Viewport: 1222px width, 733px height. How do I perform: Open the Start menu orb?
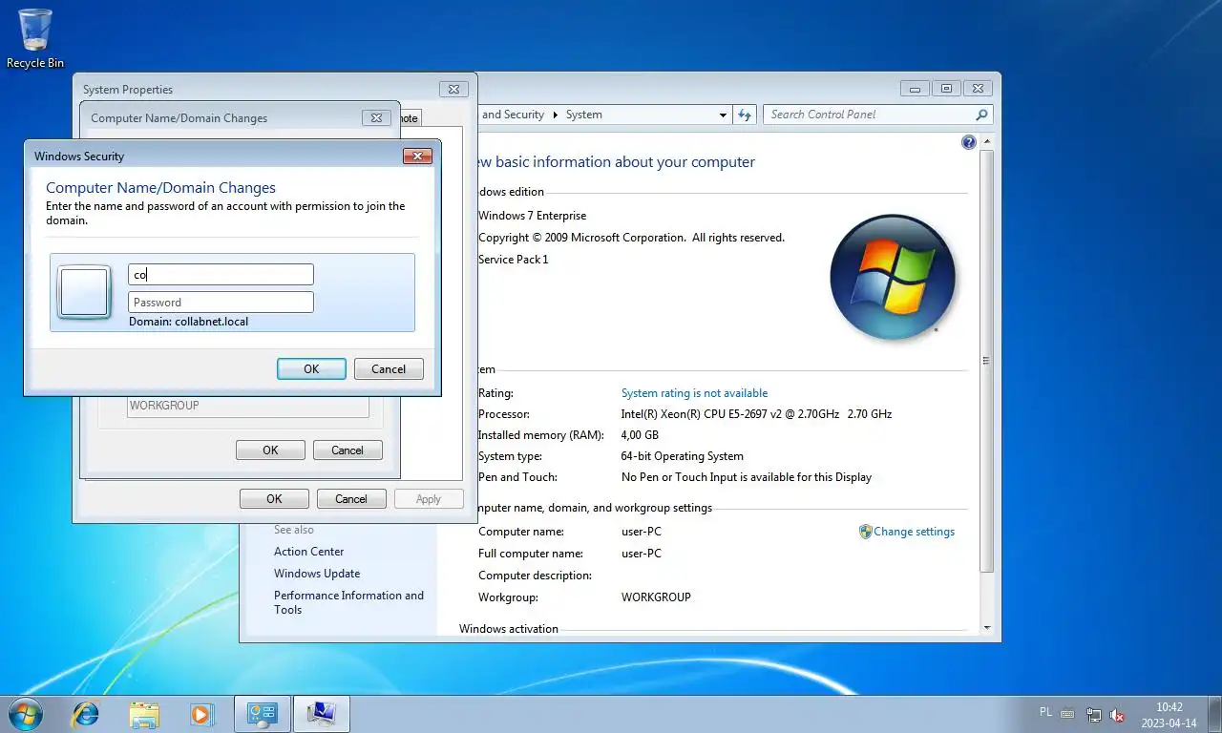coord(26,713)
